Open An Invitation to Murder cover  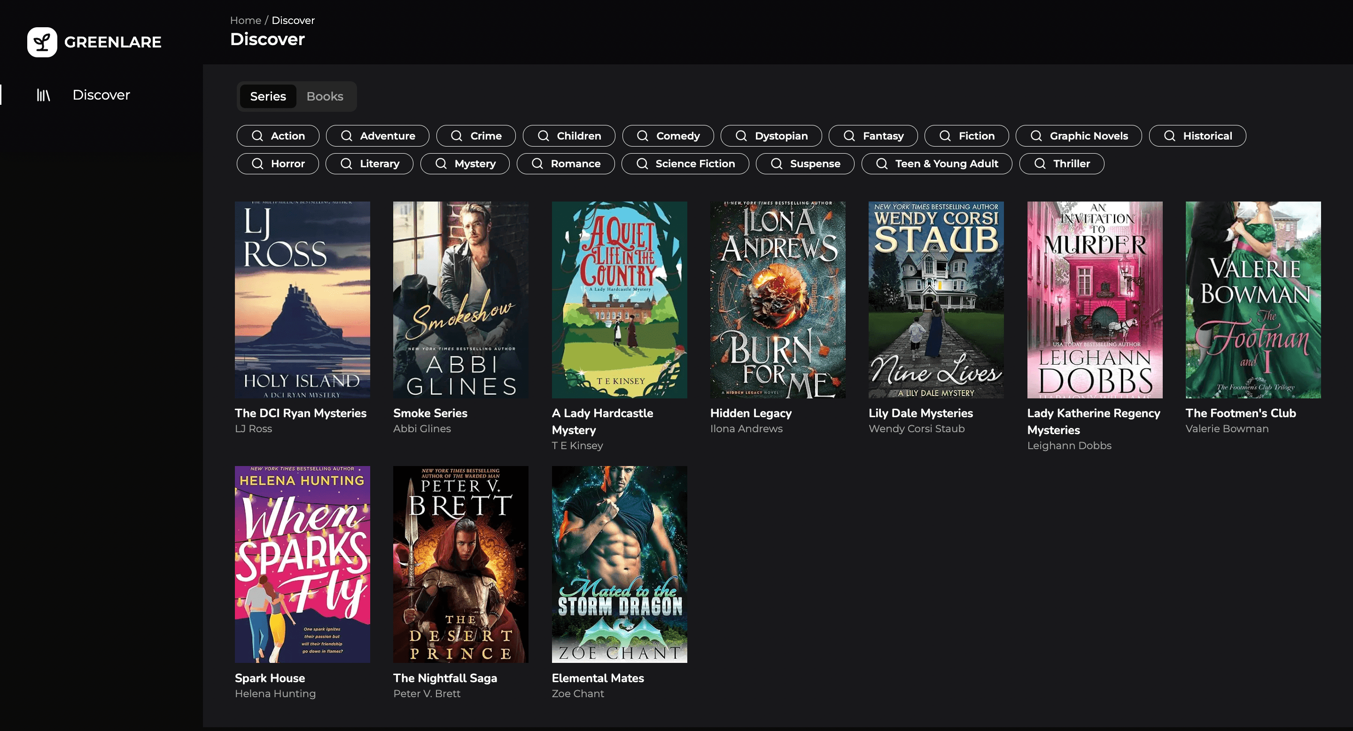1095,300
